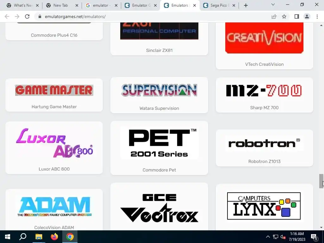The width and height of the screenshot is (324, 243).
Task: Open VTech CreatiVision text link
Action: [x=264, y=64]
